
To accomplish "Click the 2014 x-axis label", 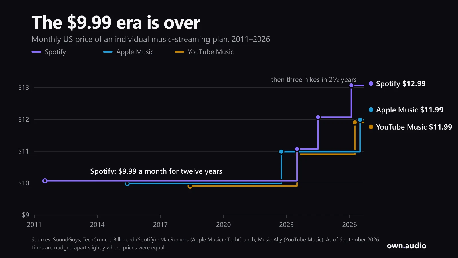I will [x=97, y=225].
